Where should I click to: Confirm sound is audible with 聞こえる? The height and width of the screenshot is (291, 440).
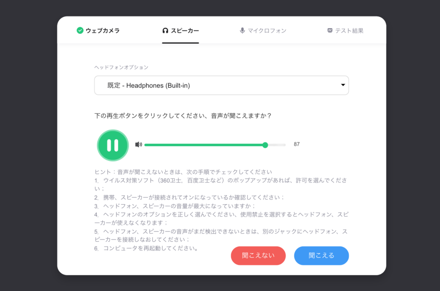point(321,256)
